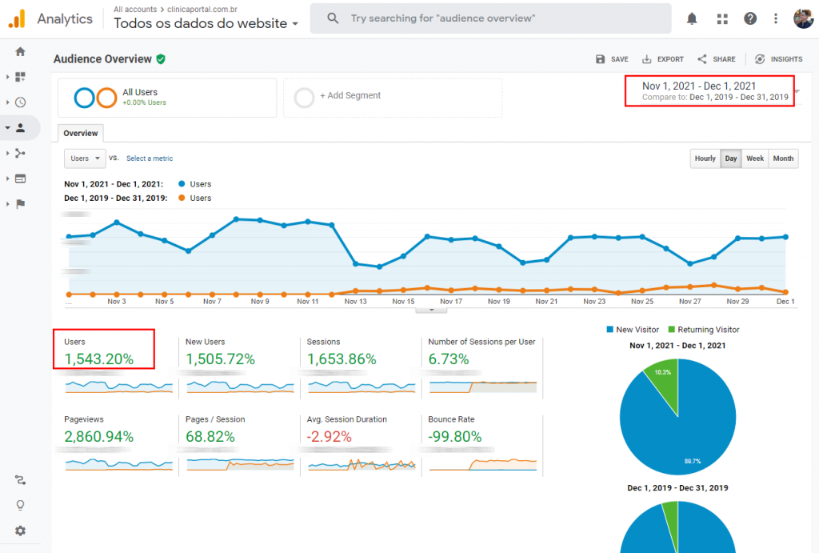Click the EXPORT button

pyautogui.click(x=662, y=58)
